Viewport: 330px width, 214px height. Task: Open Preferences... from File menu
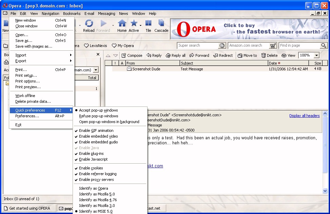41,116
